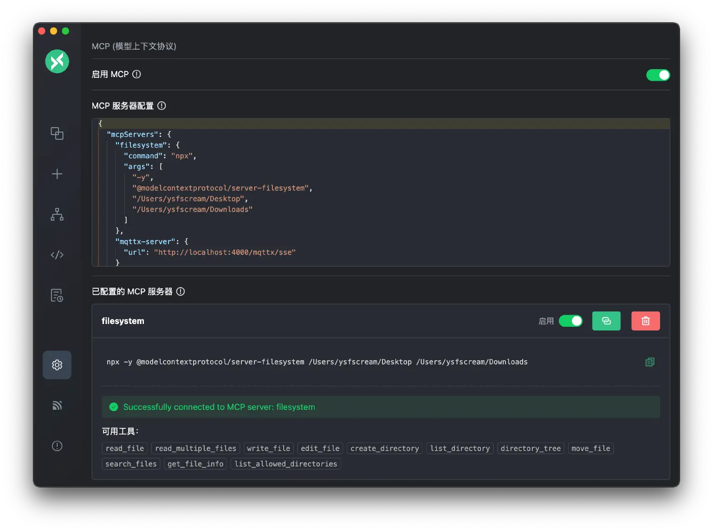Click the read_file tool tag
713x531 pixels.
coord(124,448)
